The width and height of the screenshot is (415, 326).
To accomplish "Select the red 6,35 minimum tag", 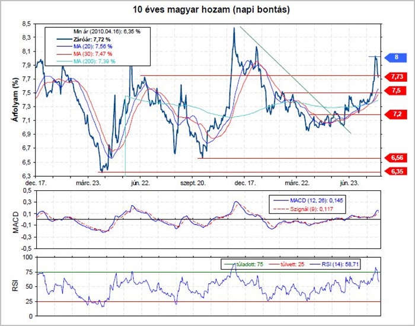I will tap(396, 171).
